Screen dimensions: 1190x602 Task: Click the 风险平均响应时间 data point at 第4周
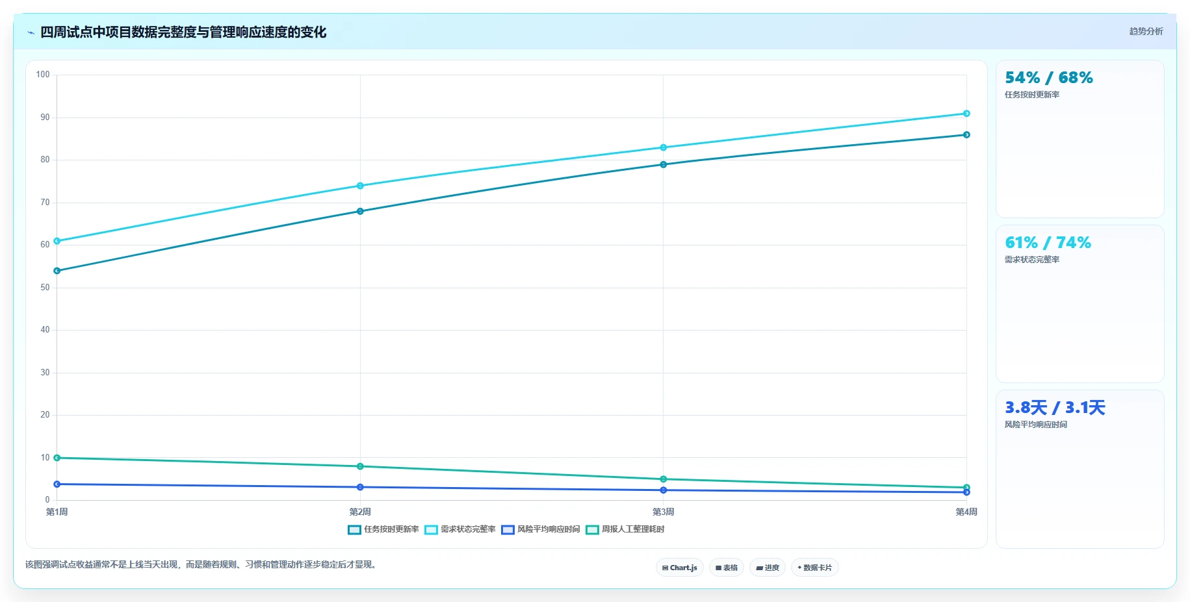[x=966, y=493]
